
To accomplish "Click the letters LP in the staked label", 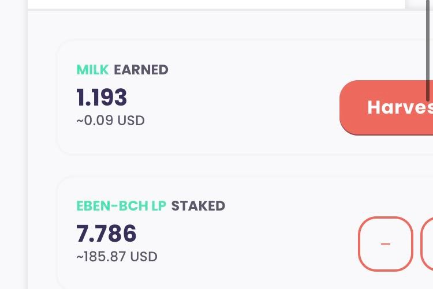I will coord(159,205).
